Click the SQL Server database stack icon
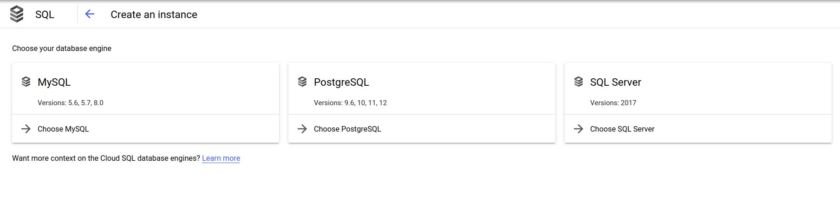Image resolution: width=840 pixels, height=215 pixels. [579, 82]
